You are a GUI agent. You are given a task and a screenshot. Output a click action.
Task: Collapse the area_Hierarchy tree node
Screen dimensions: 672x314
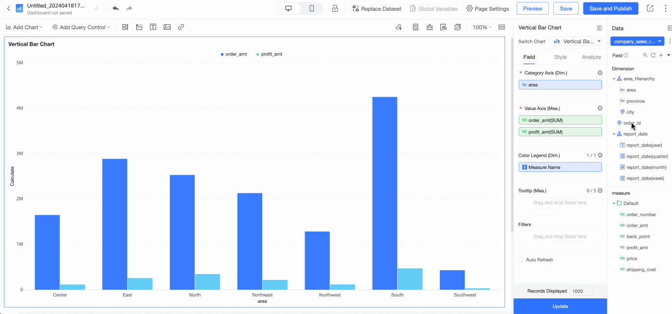(x=614, y=79)
